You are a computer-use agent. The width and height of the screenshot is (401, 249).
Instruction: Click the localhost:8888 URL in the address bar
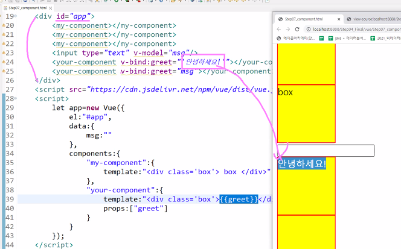click(x=357, y=29)
